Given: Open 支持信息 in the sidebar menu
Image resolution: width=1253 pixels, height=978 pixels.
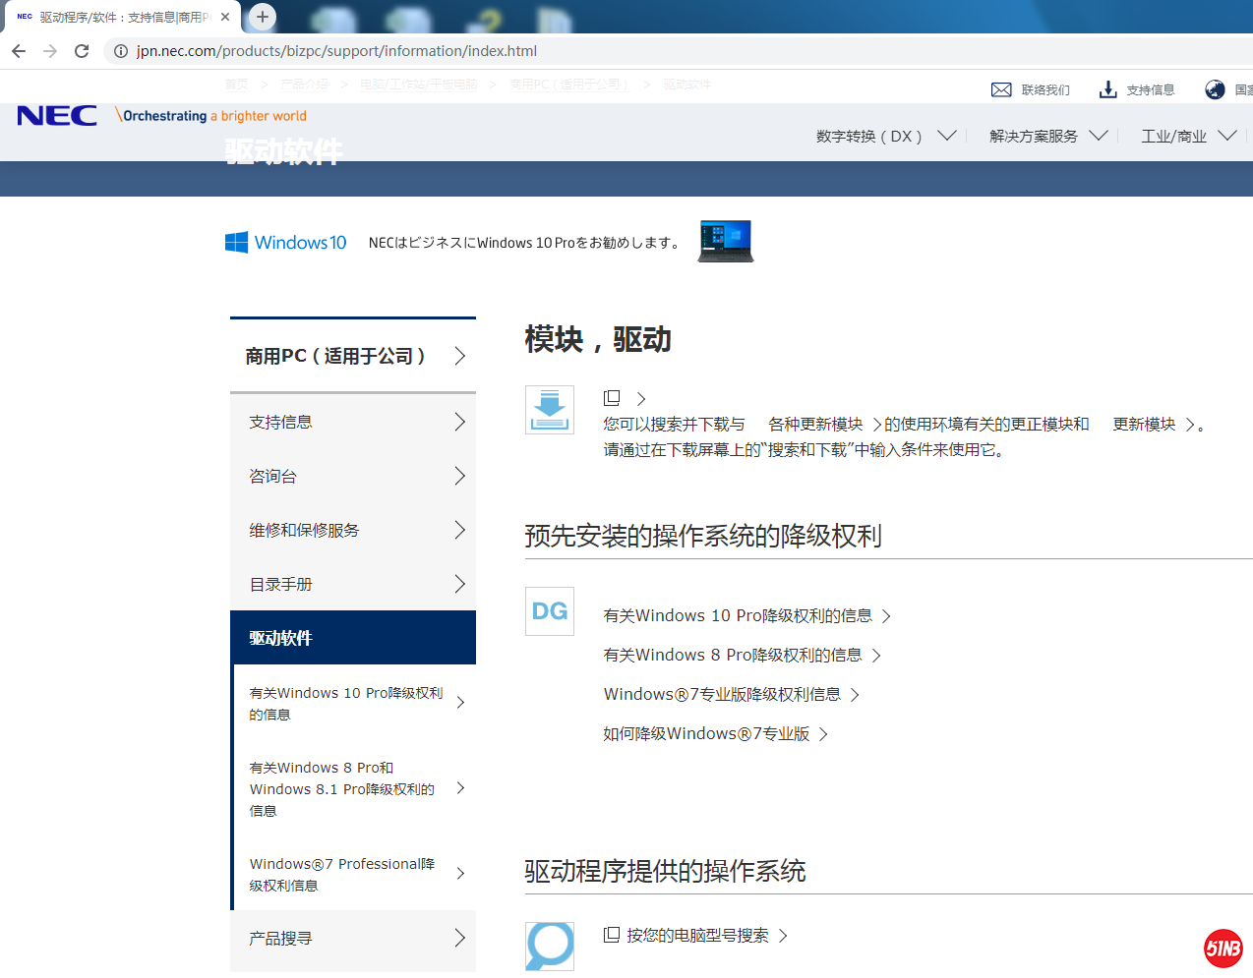Looking at the screenshot, I should pyautogui.click(x=352, y=422).
